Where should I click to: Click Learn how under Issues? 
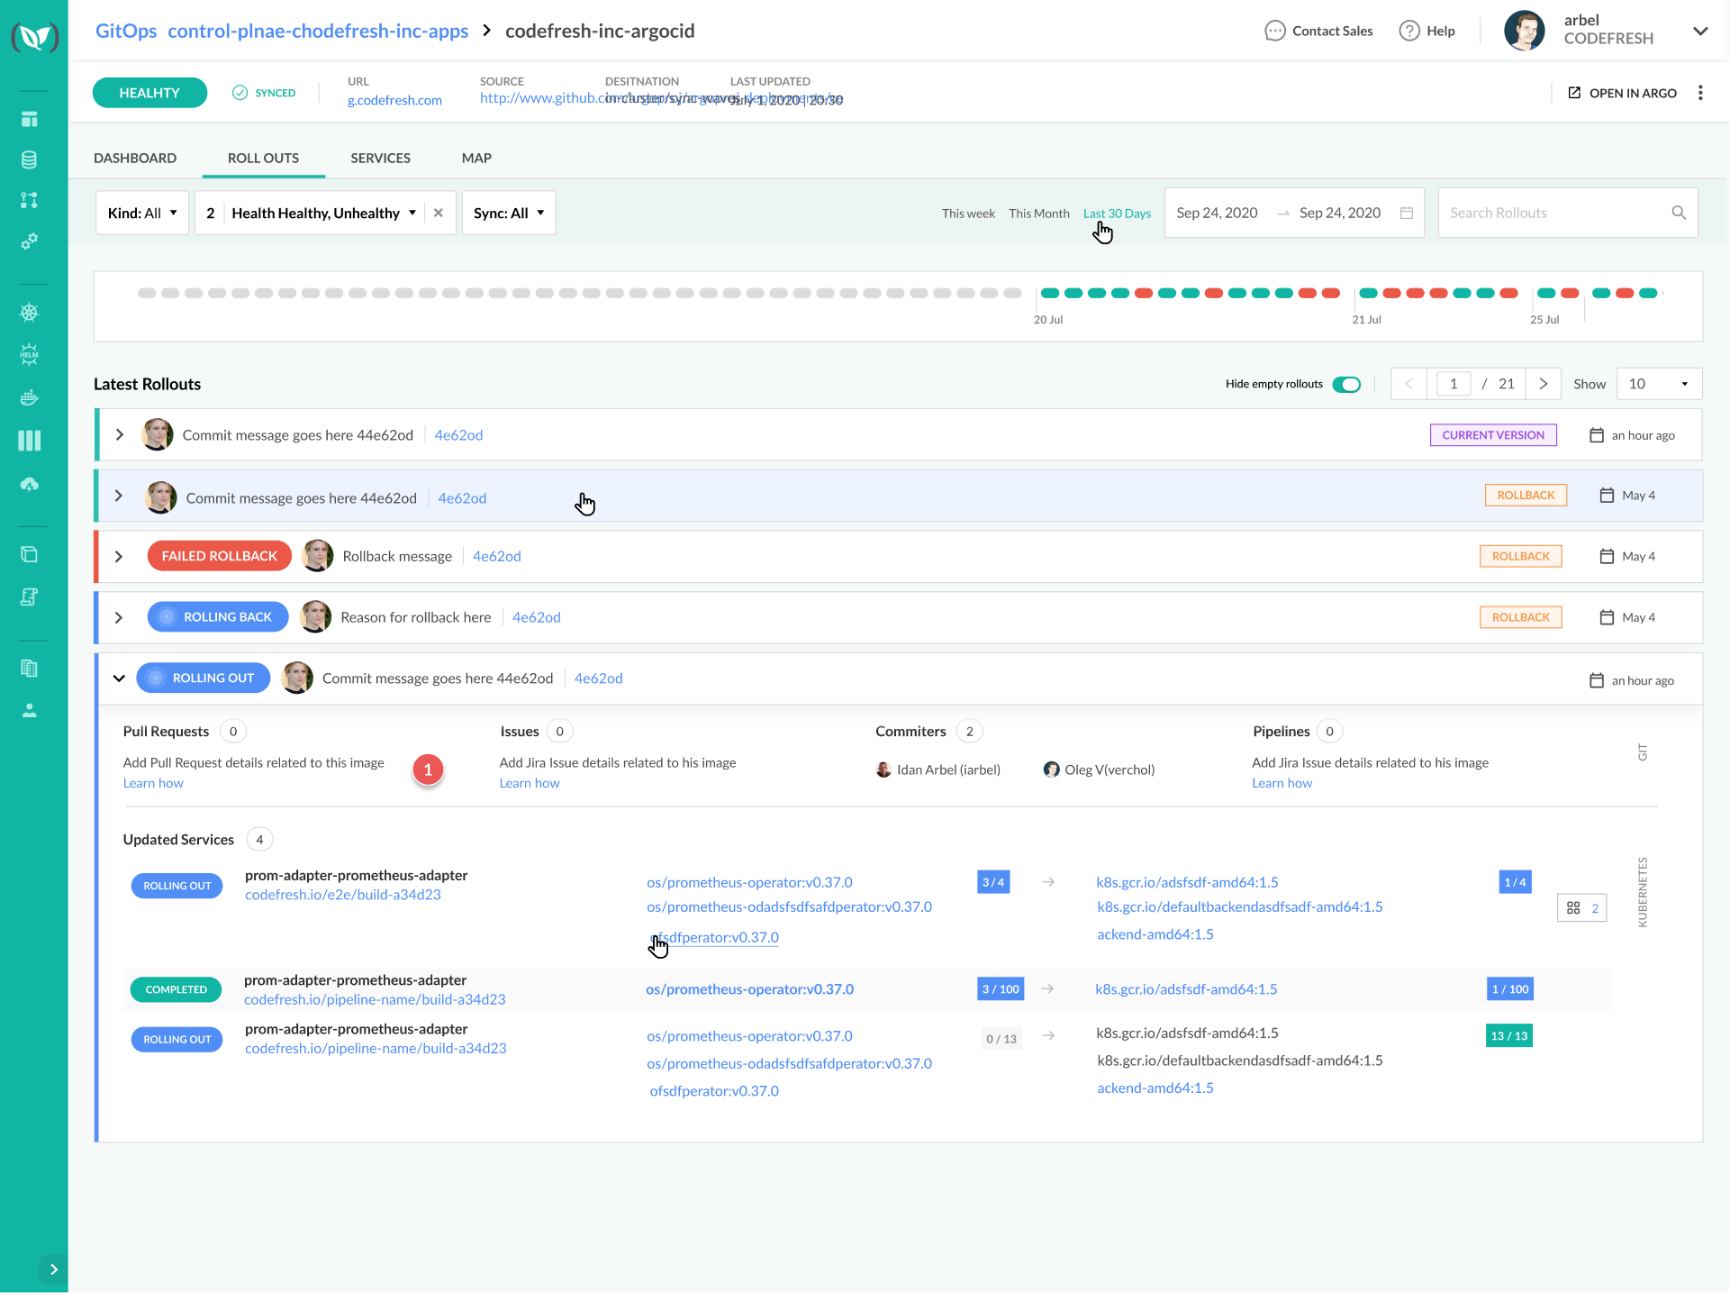tap(530, 783)
